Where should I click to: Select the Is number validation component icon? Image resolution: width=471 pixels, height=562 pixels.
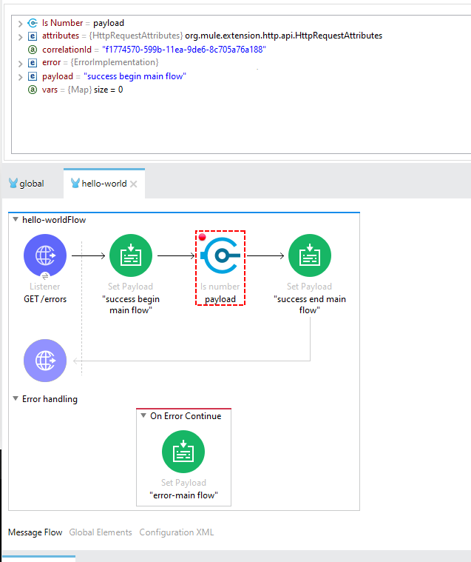220,255
